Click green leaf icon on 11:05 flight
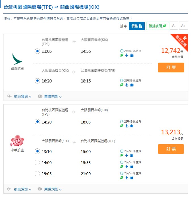Image resolution: width=191 pixels, height=197 pixels. pyautogui.click(x=122, y=55)
